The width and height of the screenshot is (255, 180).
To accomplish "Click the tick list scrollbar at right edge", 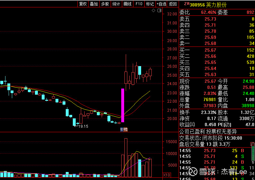I will [x=252, y=153].
